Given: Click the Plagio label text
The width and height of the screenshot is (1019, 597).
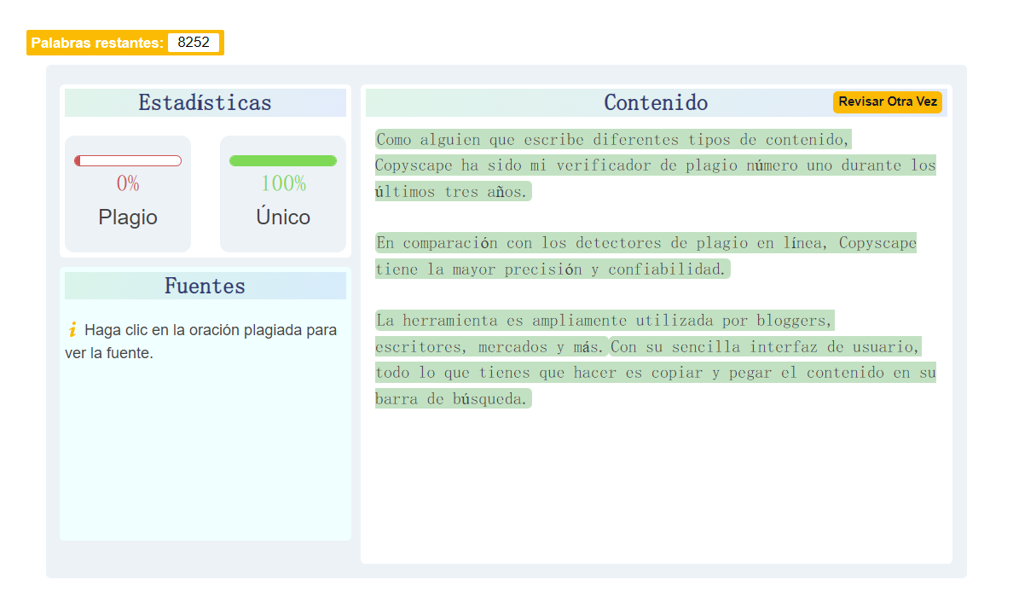Looking at the screenshot, I should click(x=128, y=217).
